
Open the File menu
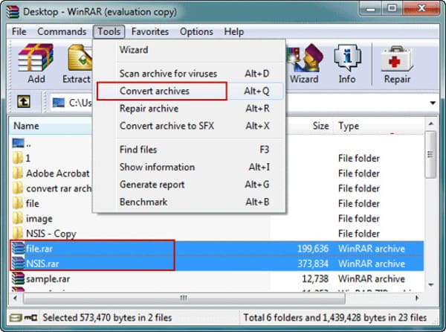tap(19, 31)
